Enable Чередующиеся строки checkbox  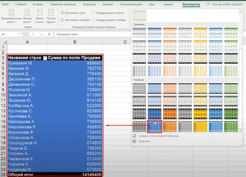93,13
